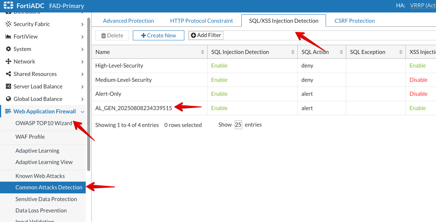
Task: Switch to the CSRF Protection tab
Action: [354, 21]
